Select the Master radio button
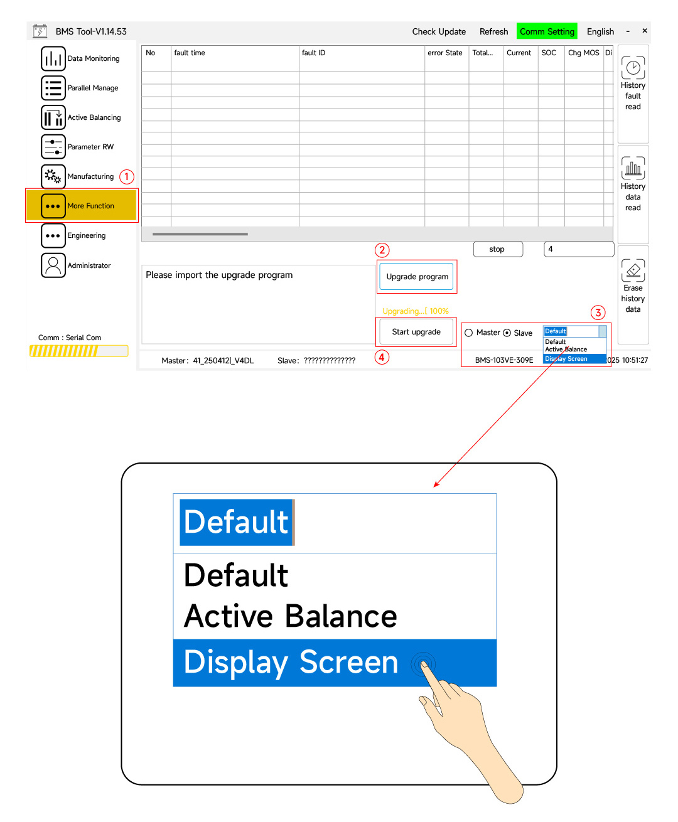The width and height of the screenshot is (678, 822). pos(469,333)
